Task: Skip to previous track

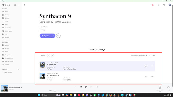Action: coord(81,87)
